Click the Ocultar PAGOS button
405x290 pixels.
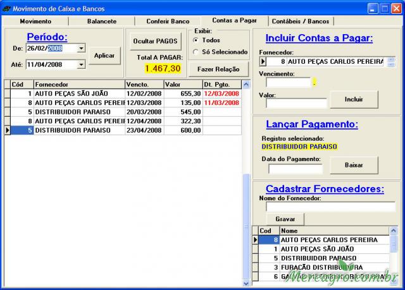coord(154,40)
